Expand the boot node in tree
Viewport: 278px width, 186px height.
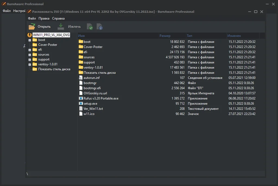point(30,40)
